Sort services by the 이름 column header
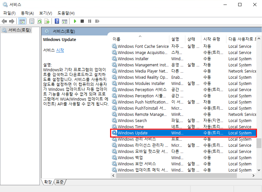This screenshot has width=262, height=192. coord(116,39)
